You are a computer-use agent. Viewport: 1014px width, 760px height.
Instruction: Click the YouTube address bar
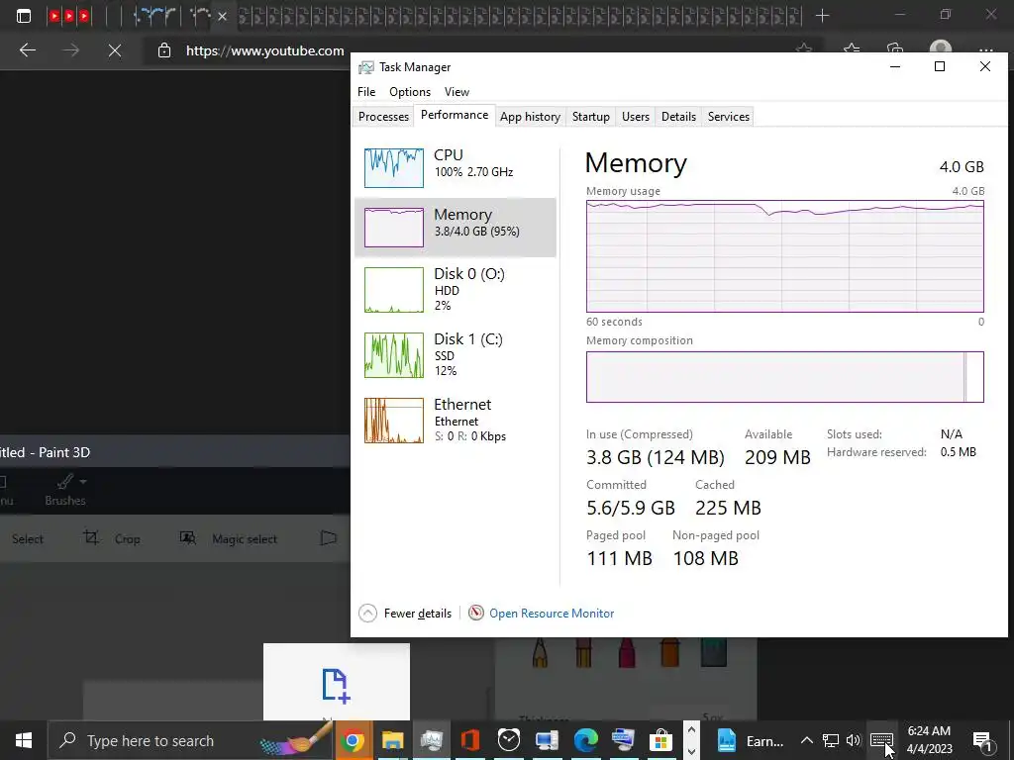[x=264, y=50]
